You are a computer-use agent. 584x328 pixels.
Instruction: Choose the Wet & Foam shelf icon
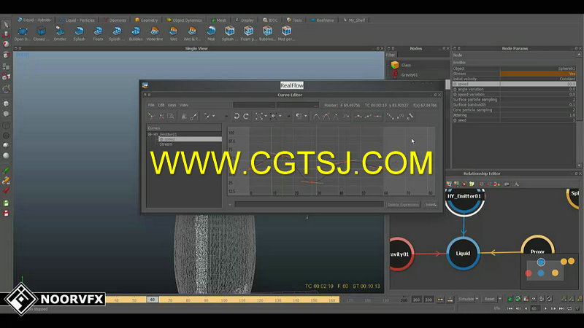[192, 31]
